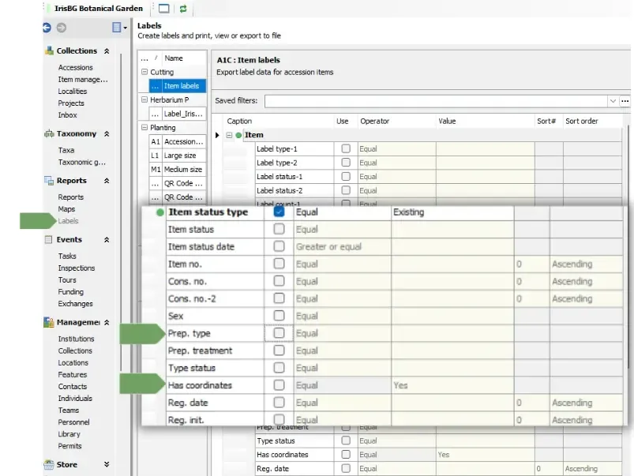Screen dimensions: 634x476
Task: Click the green refresh icon
Action: tap(183, 9)
